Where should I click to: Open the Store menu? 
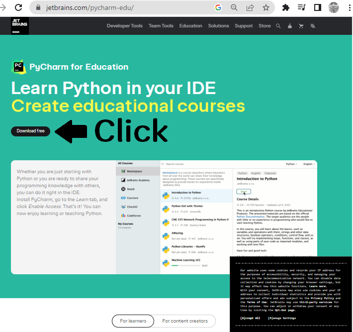coord(265,26)
